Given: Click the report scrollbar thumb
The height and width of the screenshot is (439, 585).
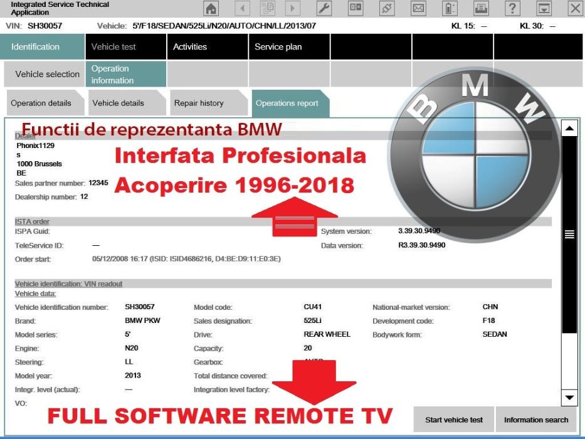Looking at the screenshot, I should (569, 235).
